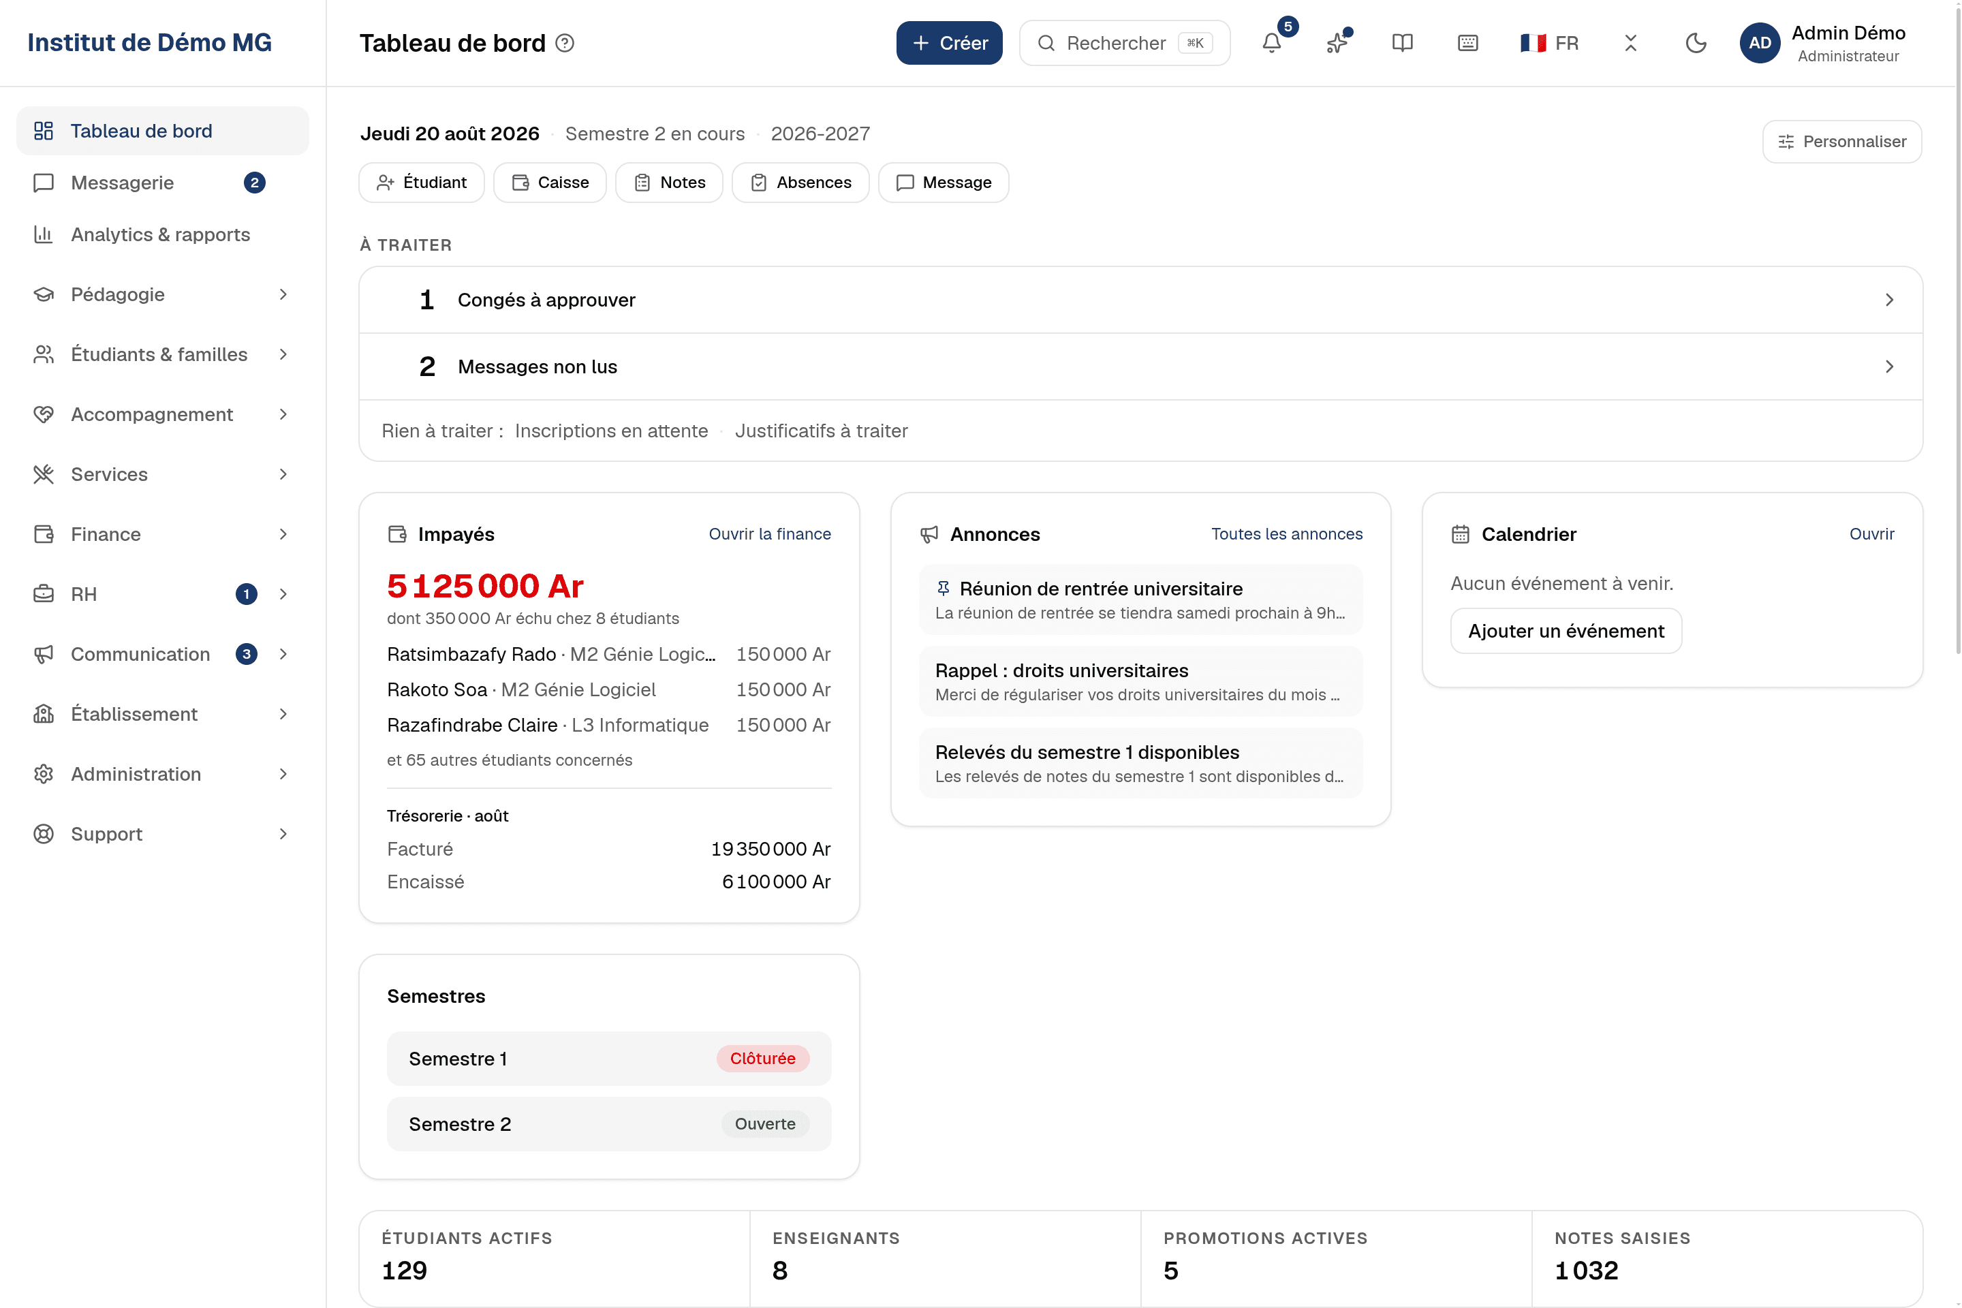Click Inscriptions en attente
The height and width of the screenshot is (1308, 1962).
pos(610,431)
